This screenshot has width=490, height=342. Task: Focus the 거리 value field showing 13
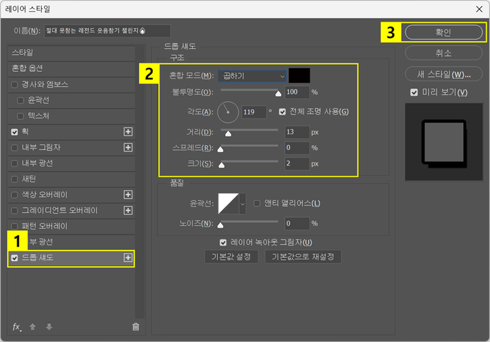point(297,132)
